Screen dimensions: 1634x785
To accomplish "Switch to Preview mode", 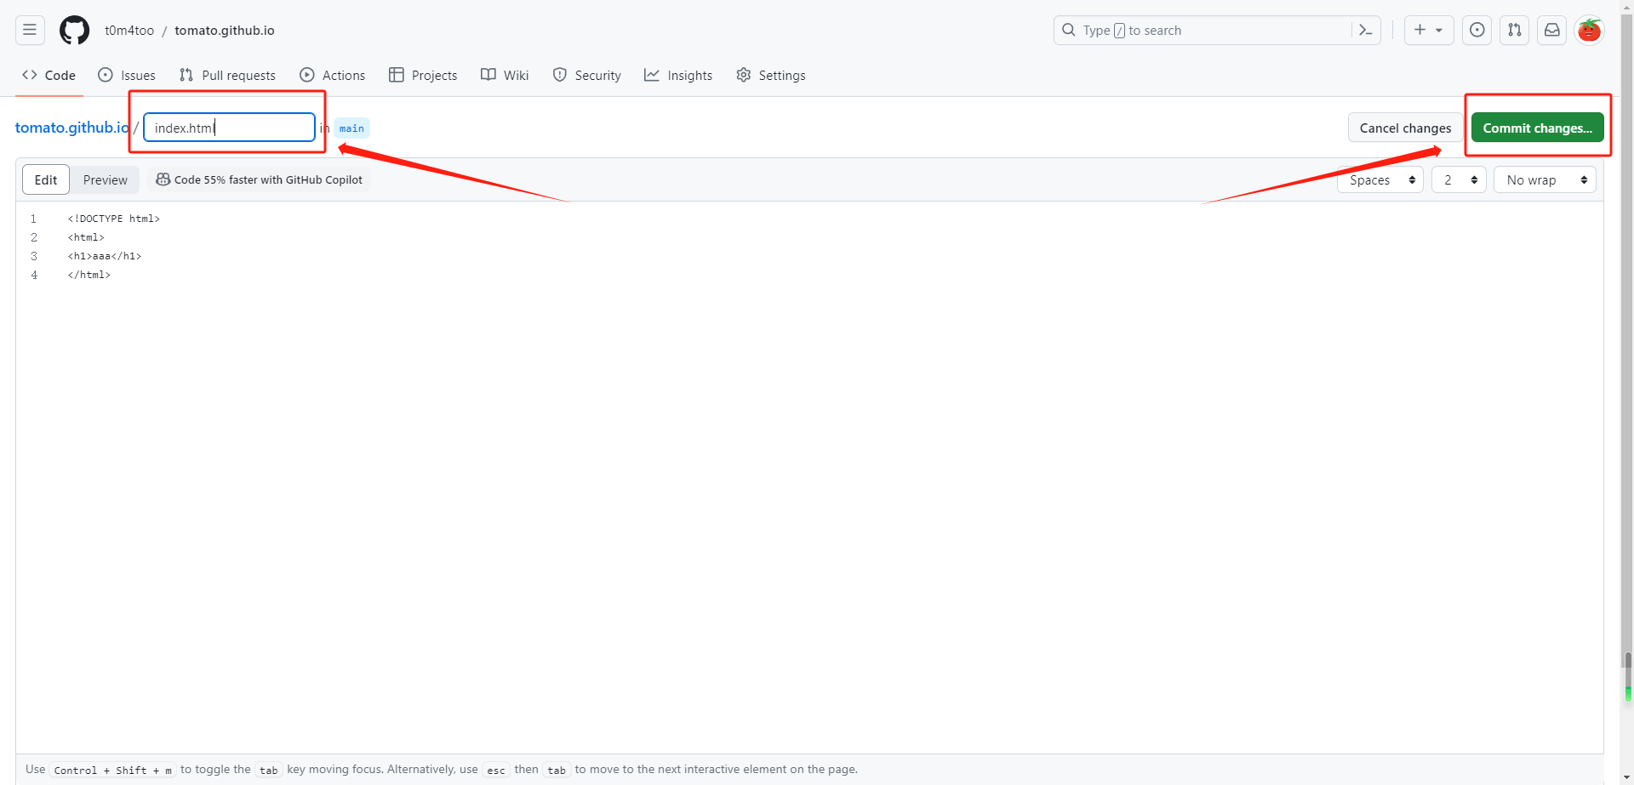I will [x=105, y=179].
